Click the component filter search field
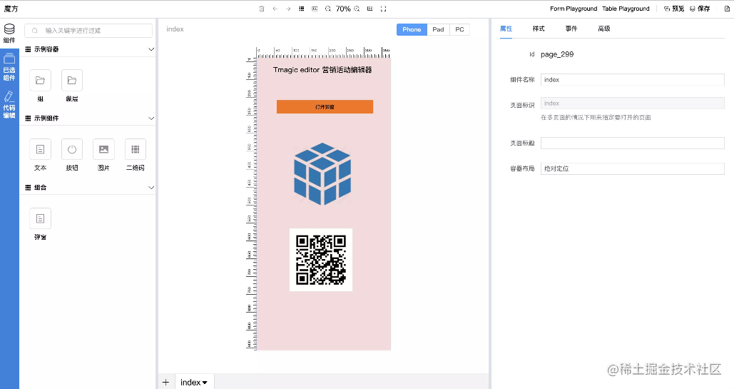Image resolution: width=734 pixels, height=389 pixels. click(88, 31)
